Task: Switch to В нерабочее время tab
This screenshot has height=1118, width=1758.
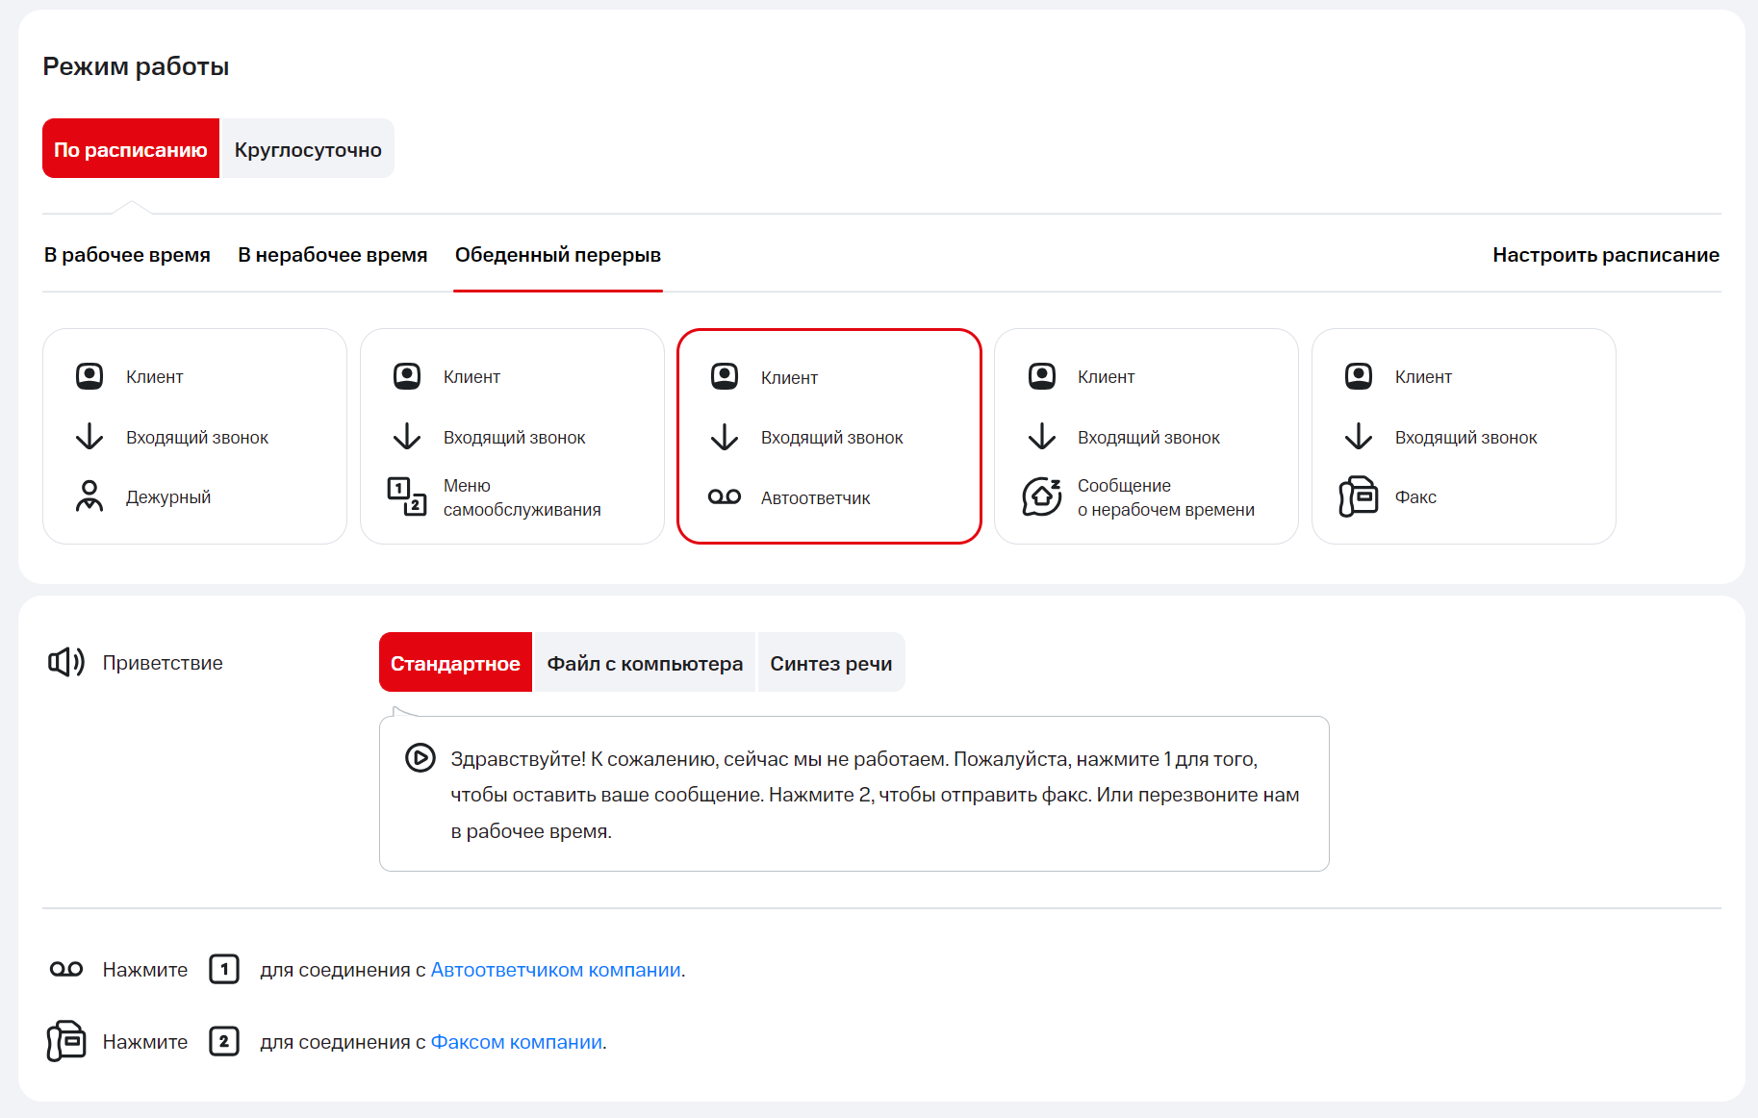Action: click(x=333, y=255)
